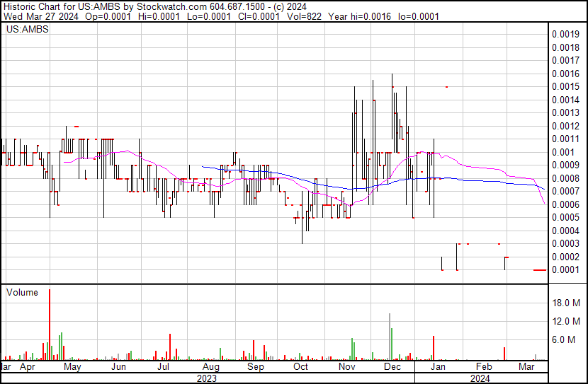Viewport: 588px width, 384px height.
Task: Click the Stockwatch.com text in the title
Action: 171,7
